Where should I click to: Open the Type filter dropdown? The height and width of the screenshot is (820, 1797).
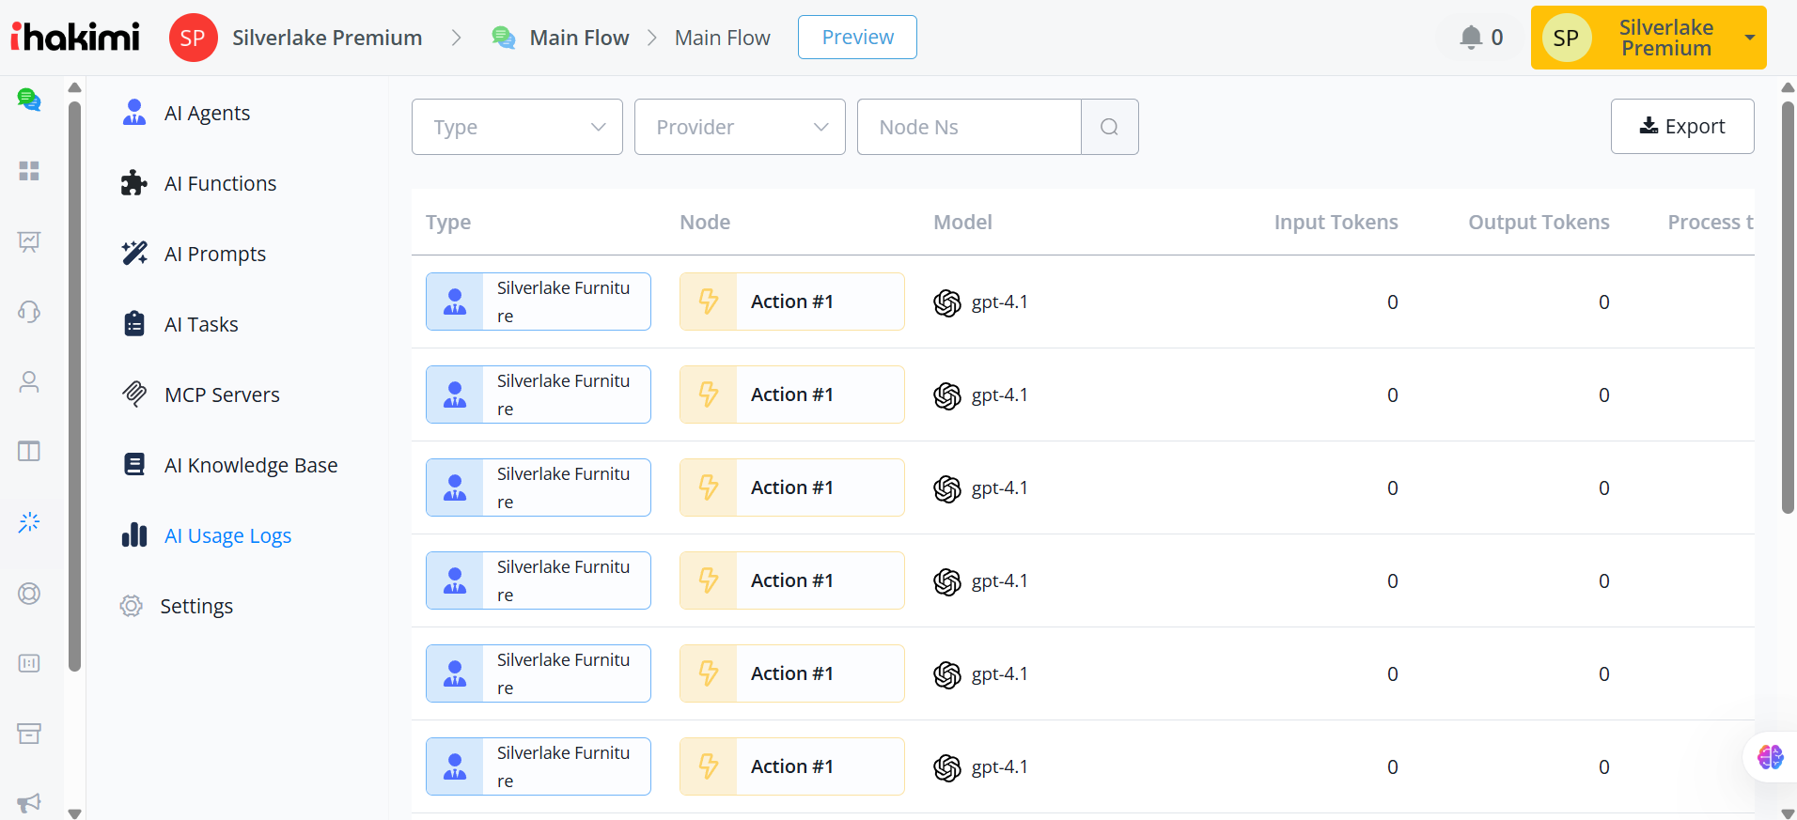pos(517,127)
